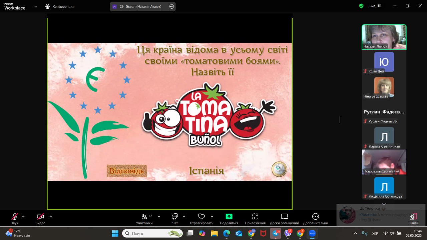Open the Участники participants panel

(x=144, y=219)
